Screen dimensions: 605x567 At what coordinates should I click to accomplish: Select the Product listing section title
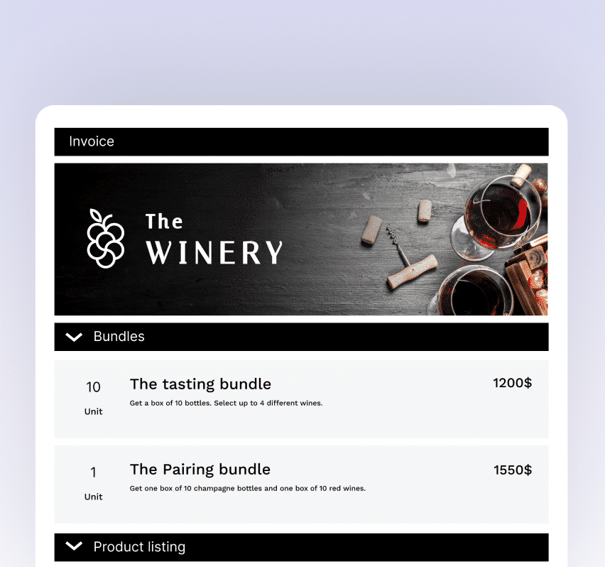pyautogui.click(x=139, y=547)
